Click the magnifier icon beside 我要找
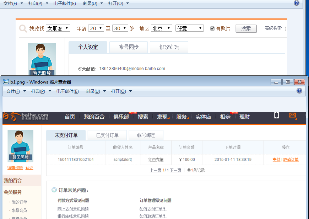Image resolution: width=309 pixels, height=219 pixels. point(23,28)
